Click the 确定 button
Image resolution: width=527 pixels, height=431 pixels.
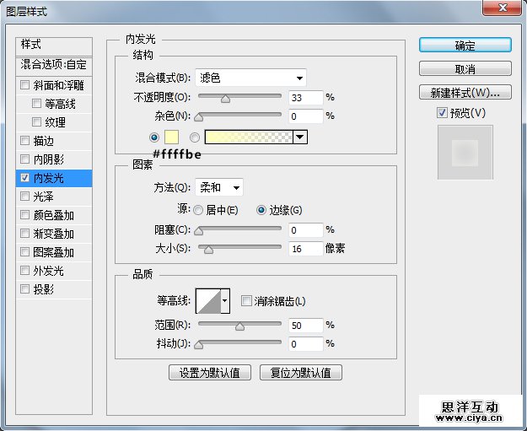click(465, 45)
